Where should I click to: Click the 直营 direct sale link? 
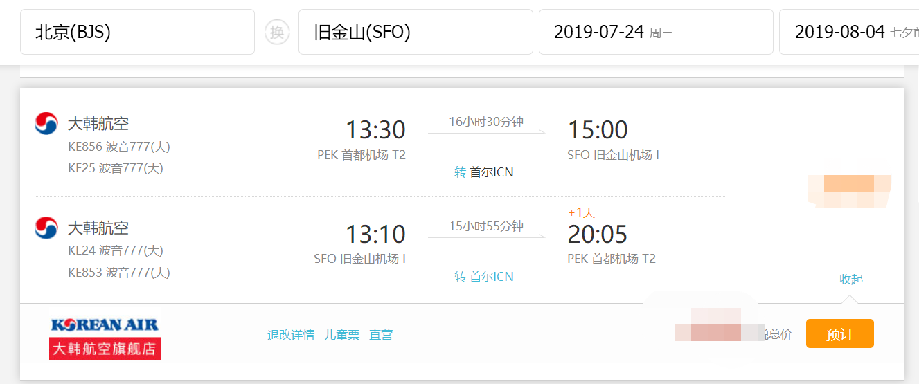381,335
